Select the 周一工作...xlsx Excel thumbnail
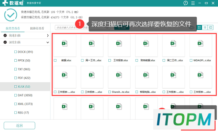Image resolution: width=218 pixels, height=133 pixels. 92,46
